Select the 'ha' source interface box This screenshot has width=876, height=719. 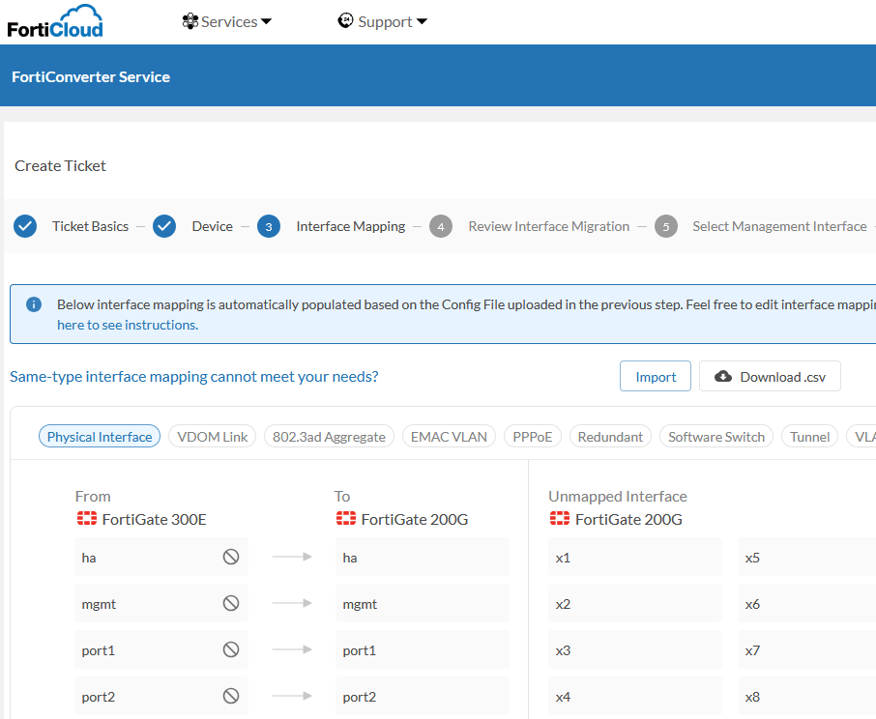pos(161,557)
